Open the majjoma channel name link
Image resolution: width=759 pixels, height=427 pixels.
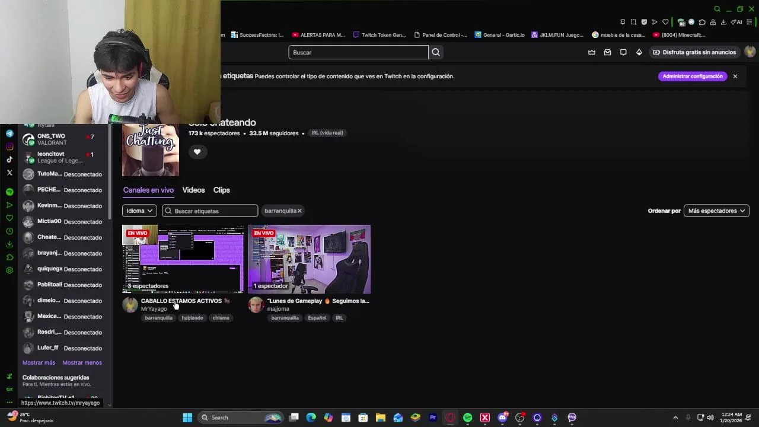click(278, 309)
